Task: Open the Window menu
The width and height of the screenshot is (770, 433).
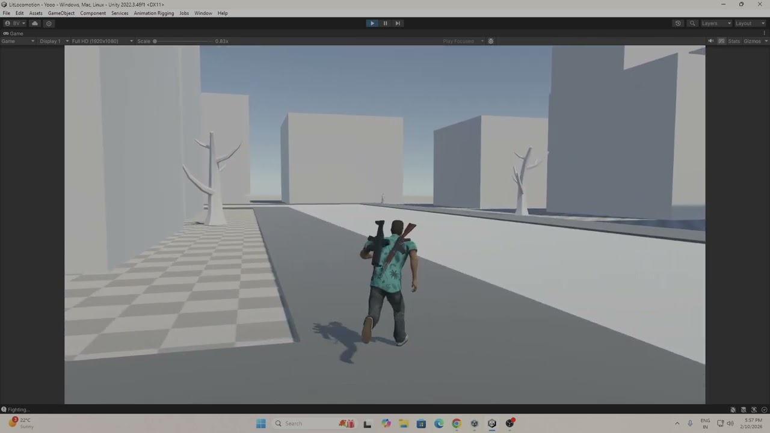Action: click(203, 13)
